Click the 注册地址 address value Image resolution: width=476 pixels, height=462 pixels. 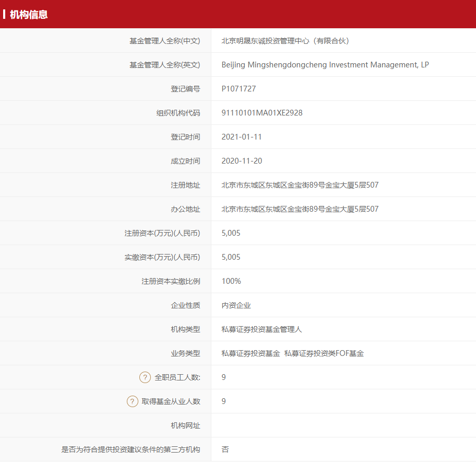[300, 185]
